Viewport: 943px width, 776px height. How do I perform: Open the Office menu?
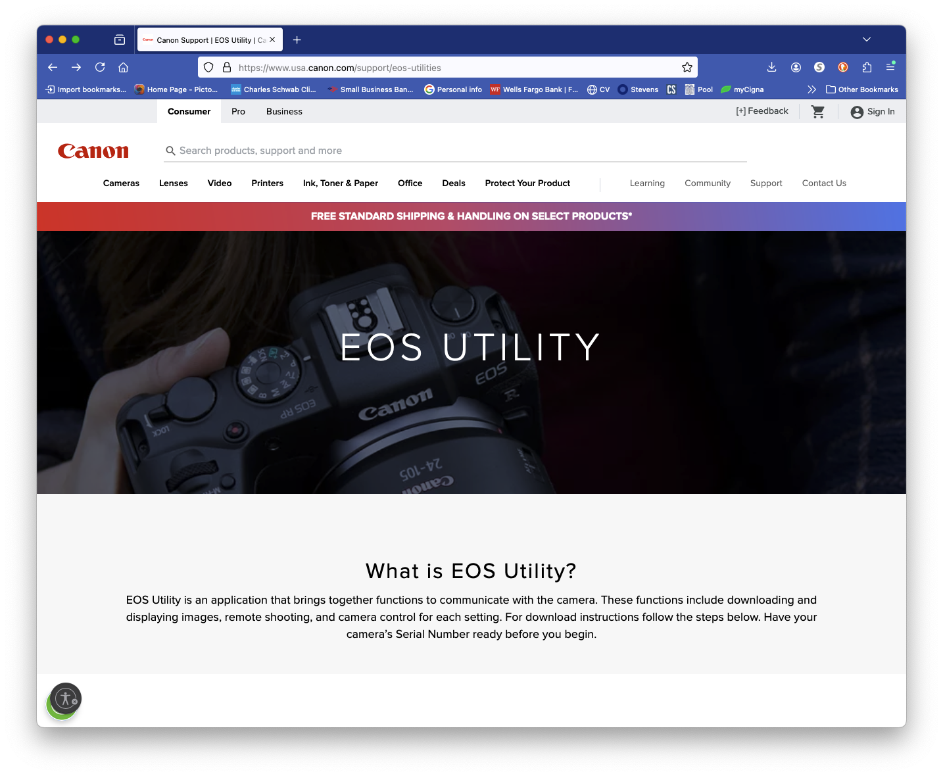(410, 183)
